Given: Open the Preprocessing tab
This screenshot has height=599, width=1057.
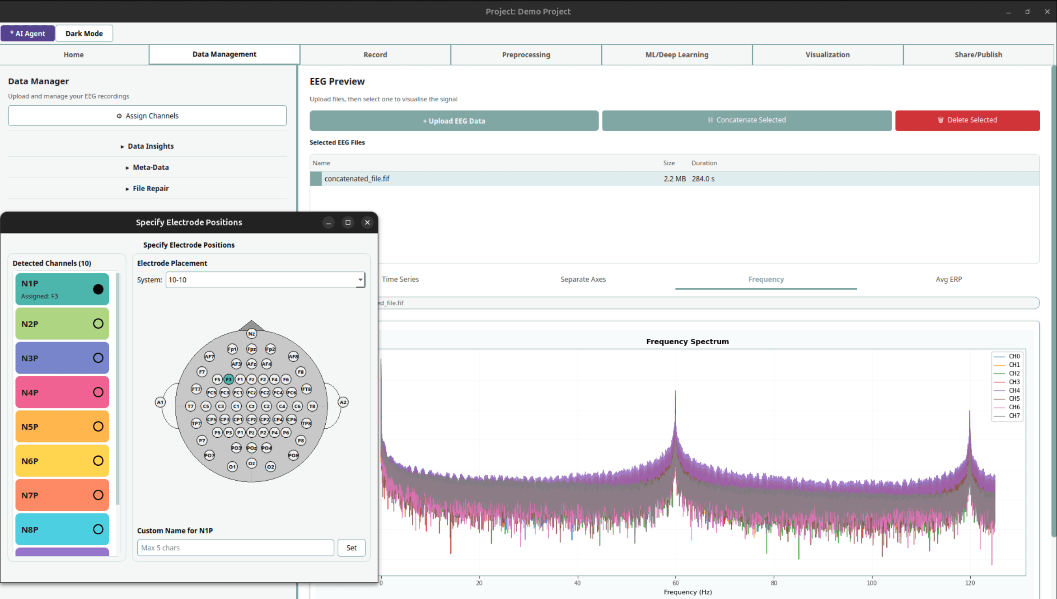Looking at the screenshot, I should pyautogui.click(x=526, y=55).
